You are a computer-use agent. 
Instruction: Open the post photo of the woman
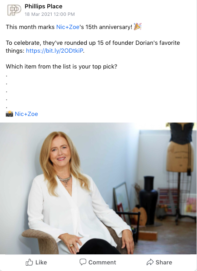(98, 188)
